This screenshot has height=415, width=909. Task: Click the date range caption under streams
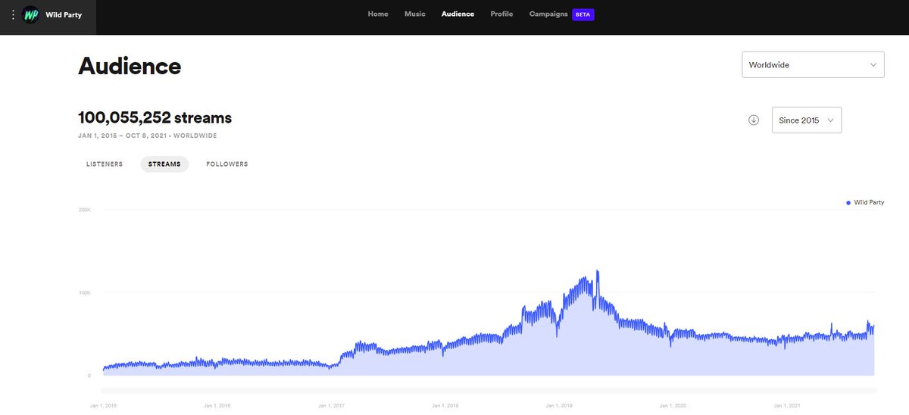point(148,136)
